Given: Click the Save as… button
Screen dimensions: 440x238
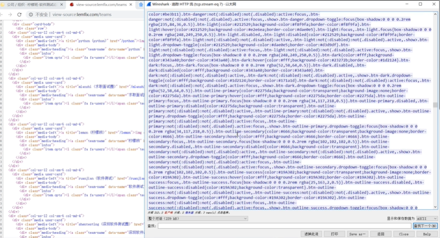Looking at the screenshot, I should pos(357,234).
